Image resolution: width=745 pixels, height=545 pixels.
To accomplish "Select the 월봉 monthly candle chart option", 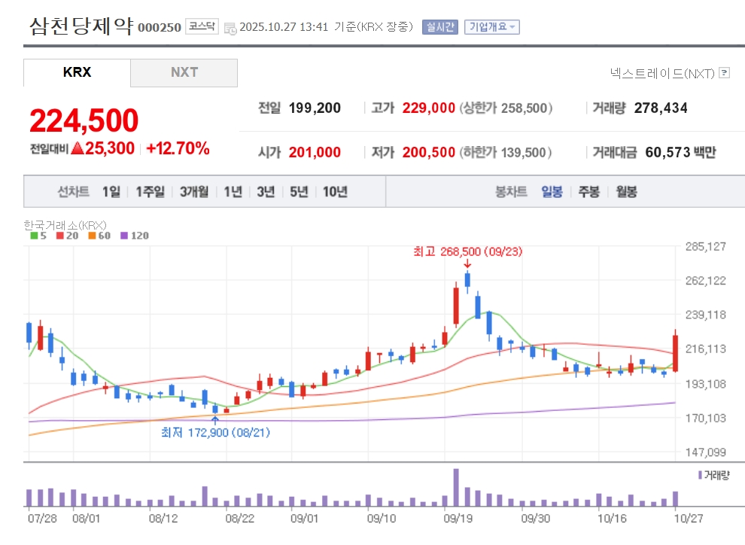I will tap(626, 191).
